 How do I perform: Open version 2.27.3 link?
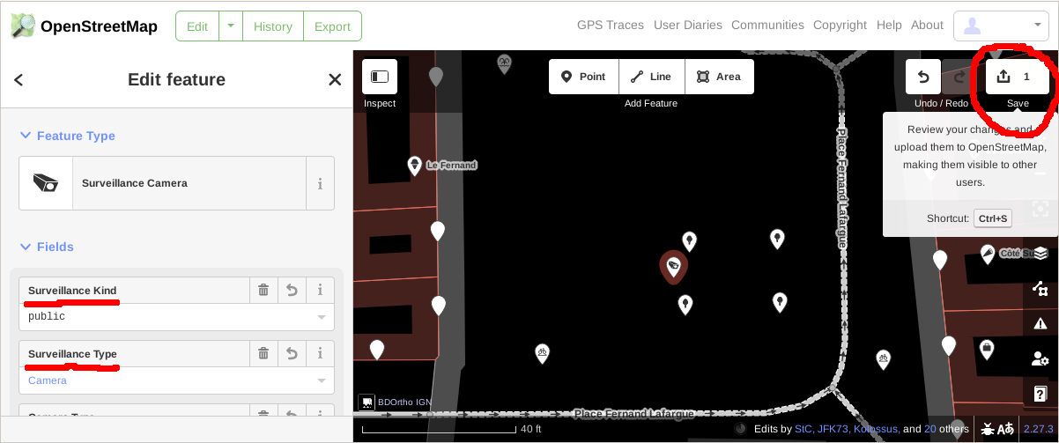[1038, 429]
